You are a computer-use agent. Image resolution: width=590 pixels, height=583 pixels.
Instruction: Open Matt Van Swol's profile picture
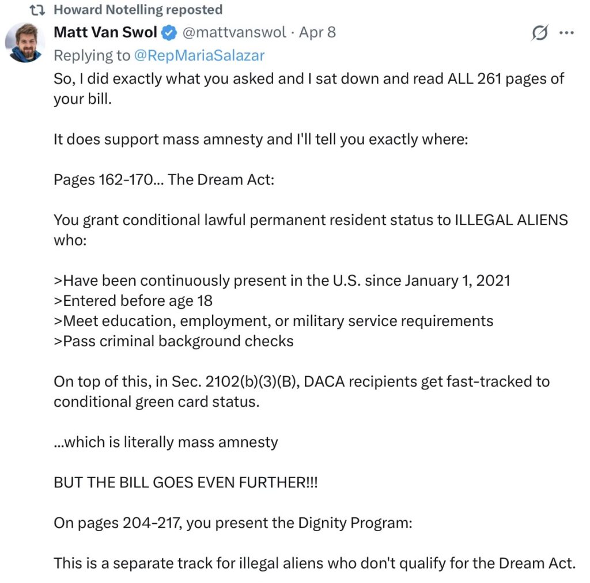point(25,43)
